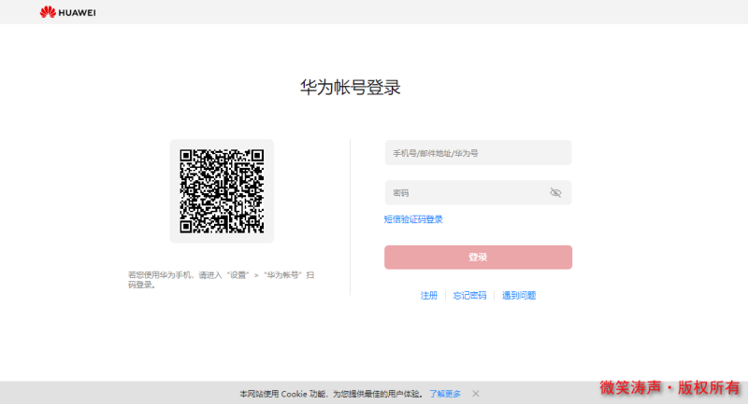Open 短信验证码登录 link
748x404 pixels.
[413, 219]
